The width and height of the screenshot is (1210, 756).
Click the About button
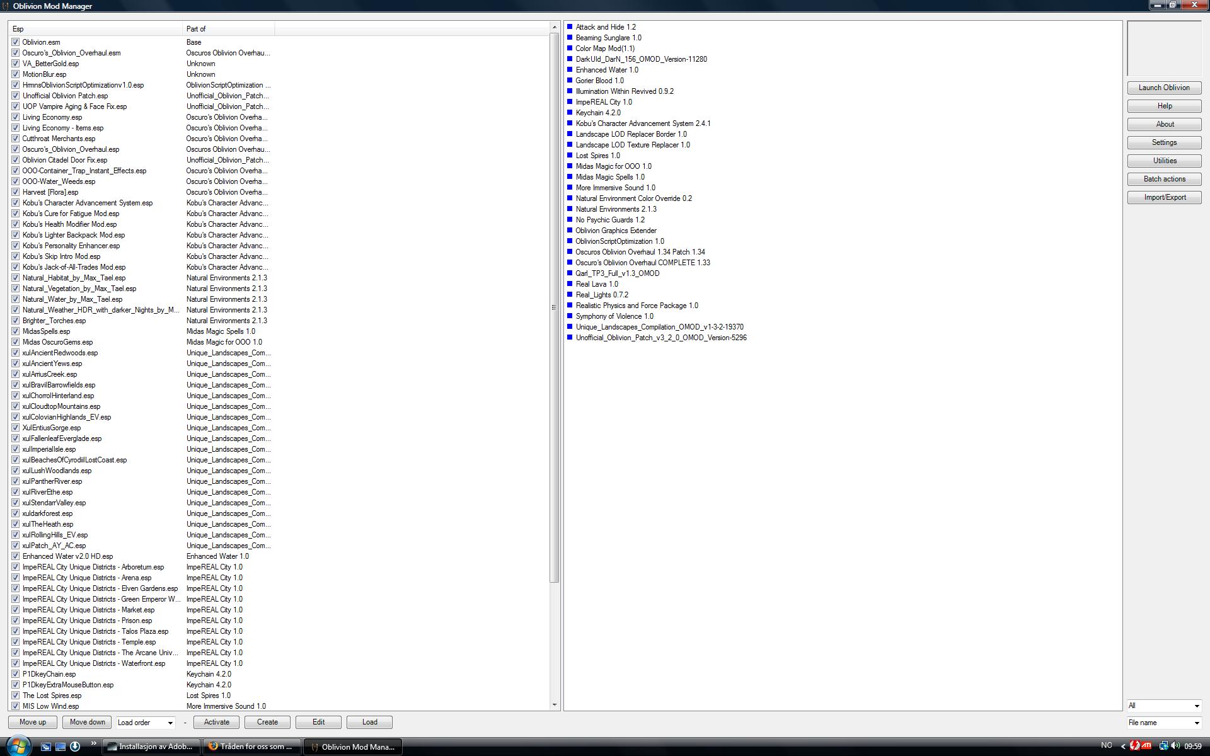point(1164,124)
